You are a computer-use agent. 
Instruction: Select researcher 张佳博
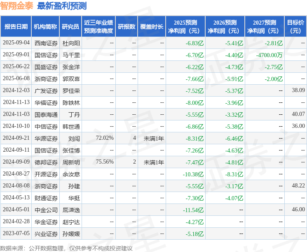(71, 150)
